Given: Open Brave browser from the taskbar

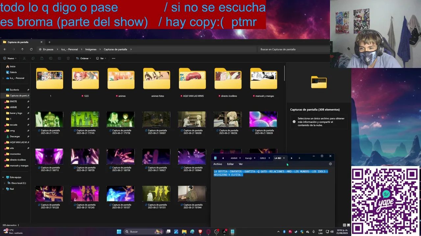Looking at the screenshot, I should [200, 232].
